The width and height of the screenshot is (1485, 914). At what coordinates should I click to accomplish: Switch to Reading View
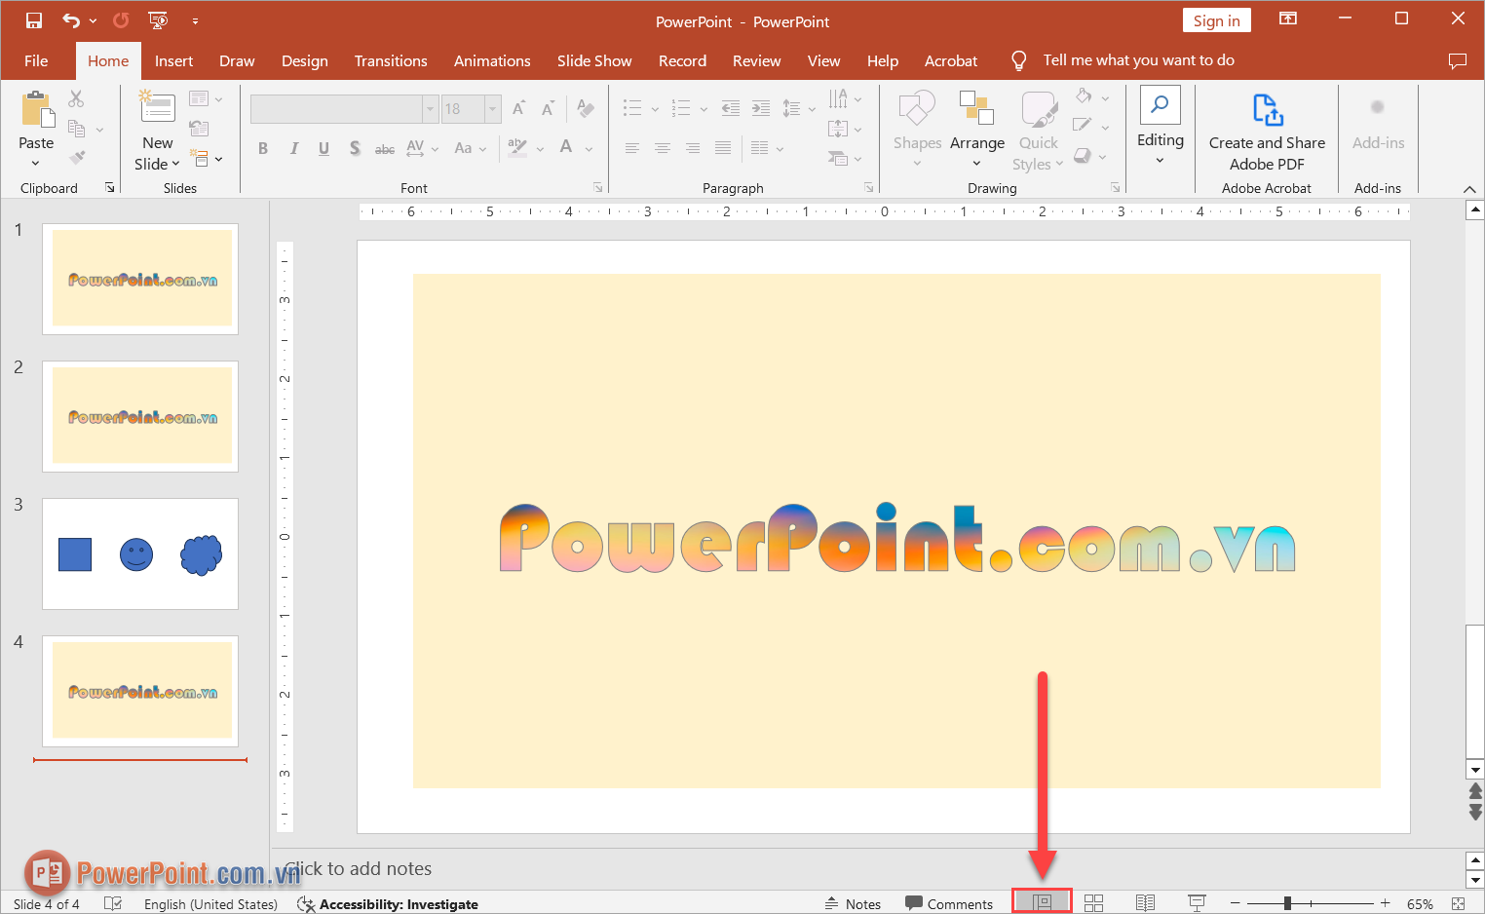pos(1146,903)
